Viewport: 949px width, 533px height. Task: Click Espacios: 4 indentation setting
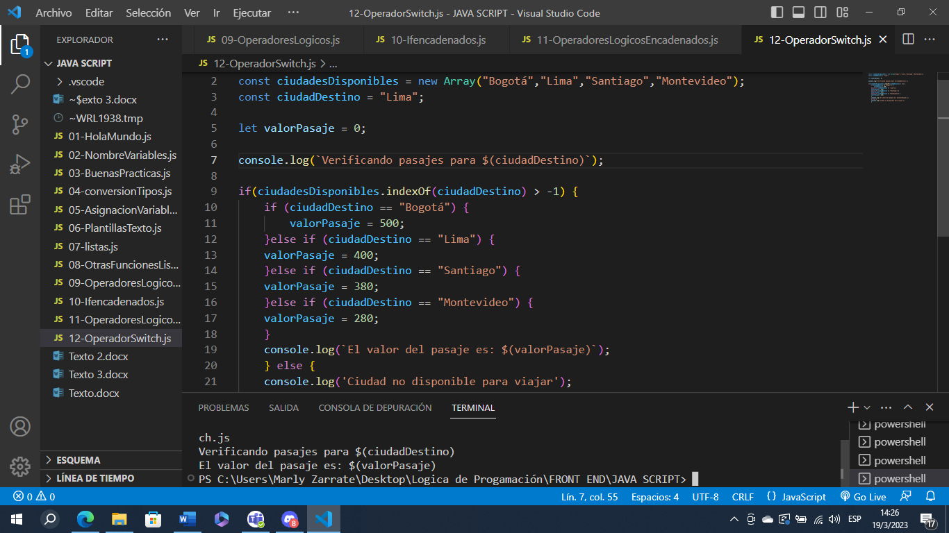pyautogui.click(x=655, y=497)
